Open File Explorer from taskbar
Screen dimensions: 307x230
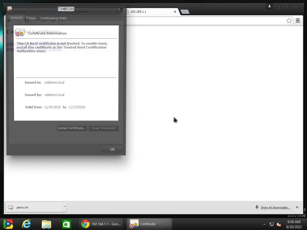(46, 224)
